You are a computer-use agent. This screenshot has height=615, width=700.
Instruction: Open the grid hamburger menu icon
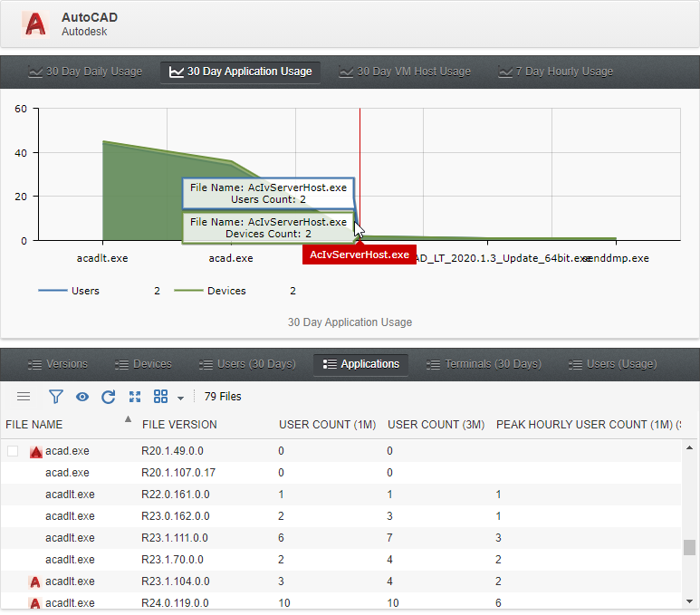(24, 397)
